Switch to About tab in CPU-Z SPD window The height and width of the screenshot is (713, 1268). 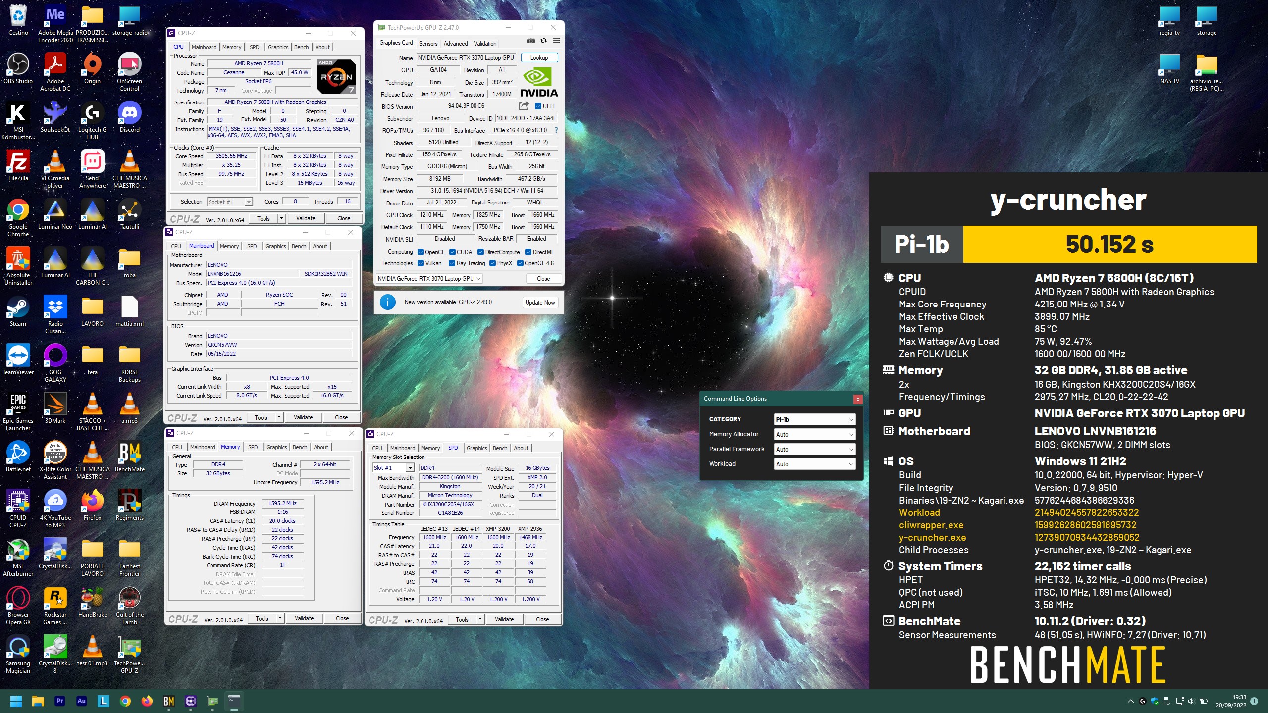coord(521,448)
